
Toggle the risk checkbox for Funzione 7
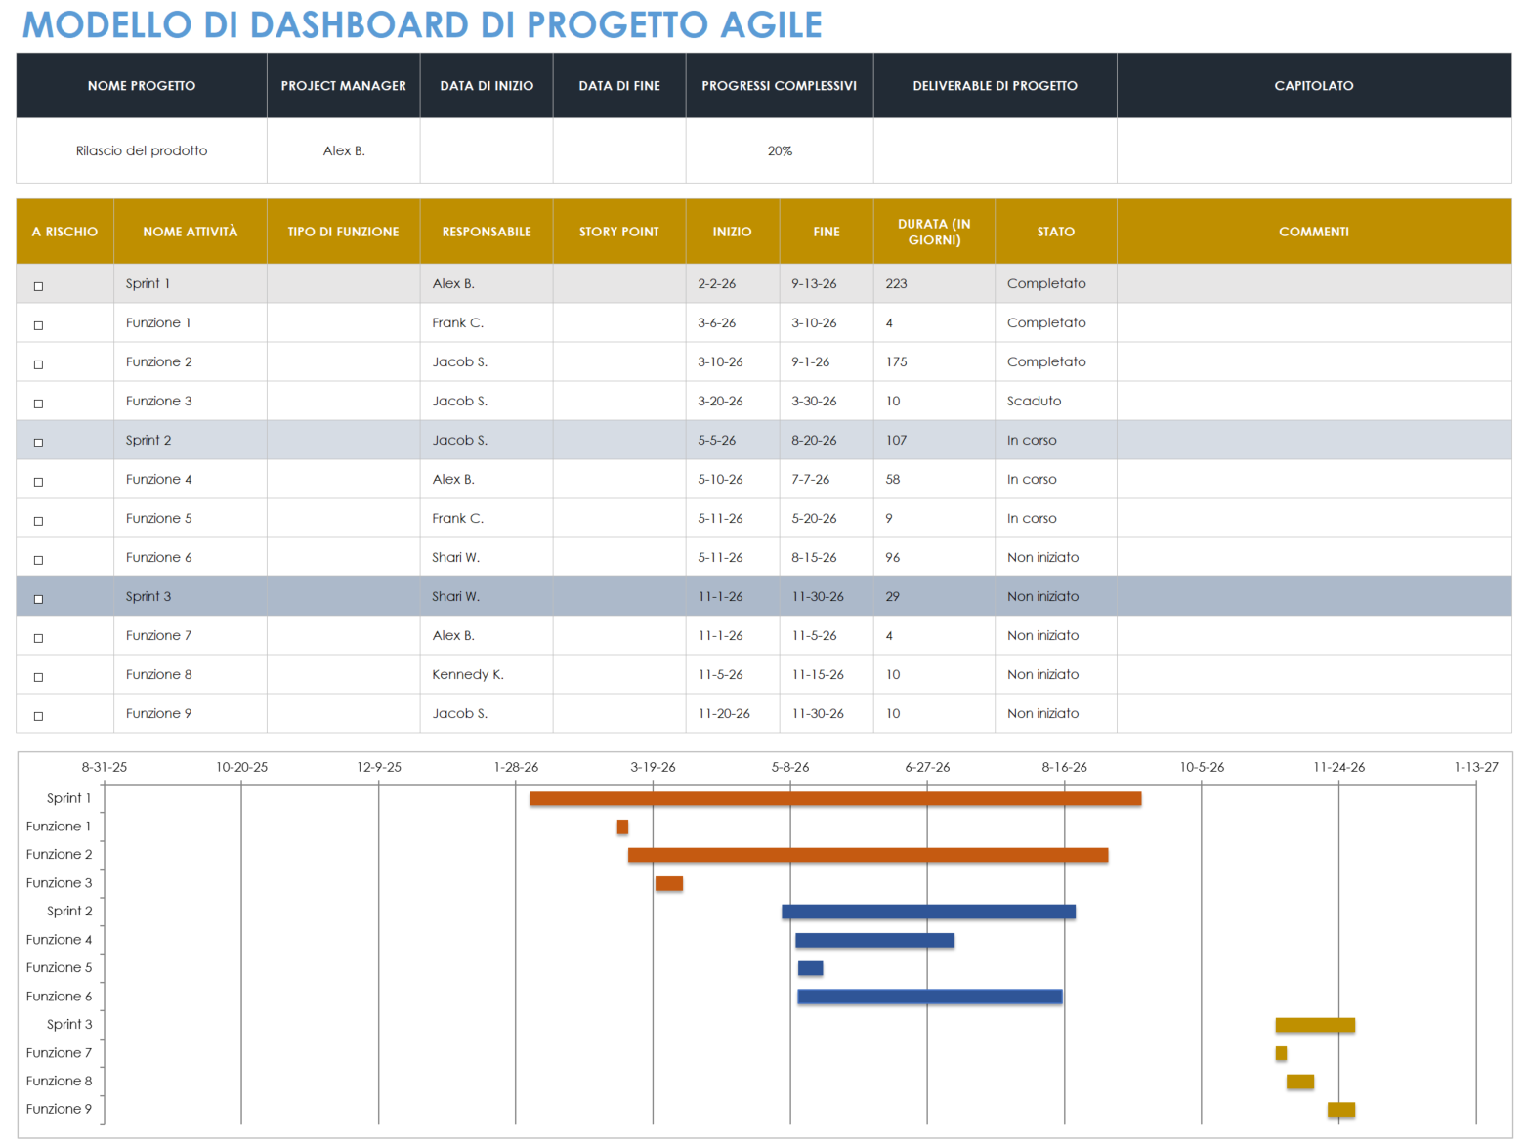click(x=39, y=638)
